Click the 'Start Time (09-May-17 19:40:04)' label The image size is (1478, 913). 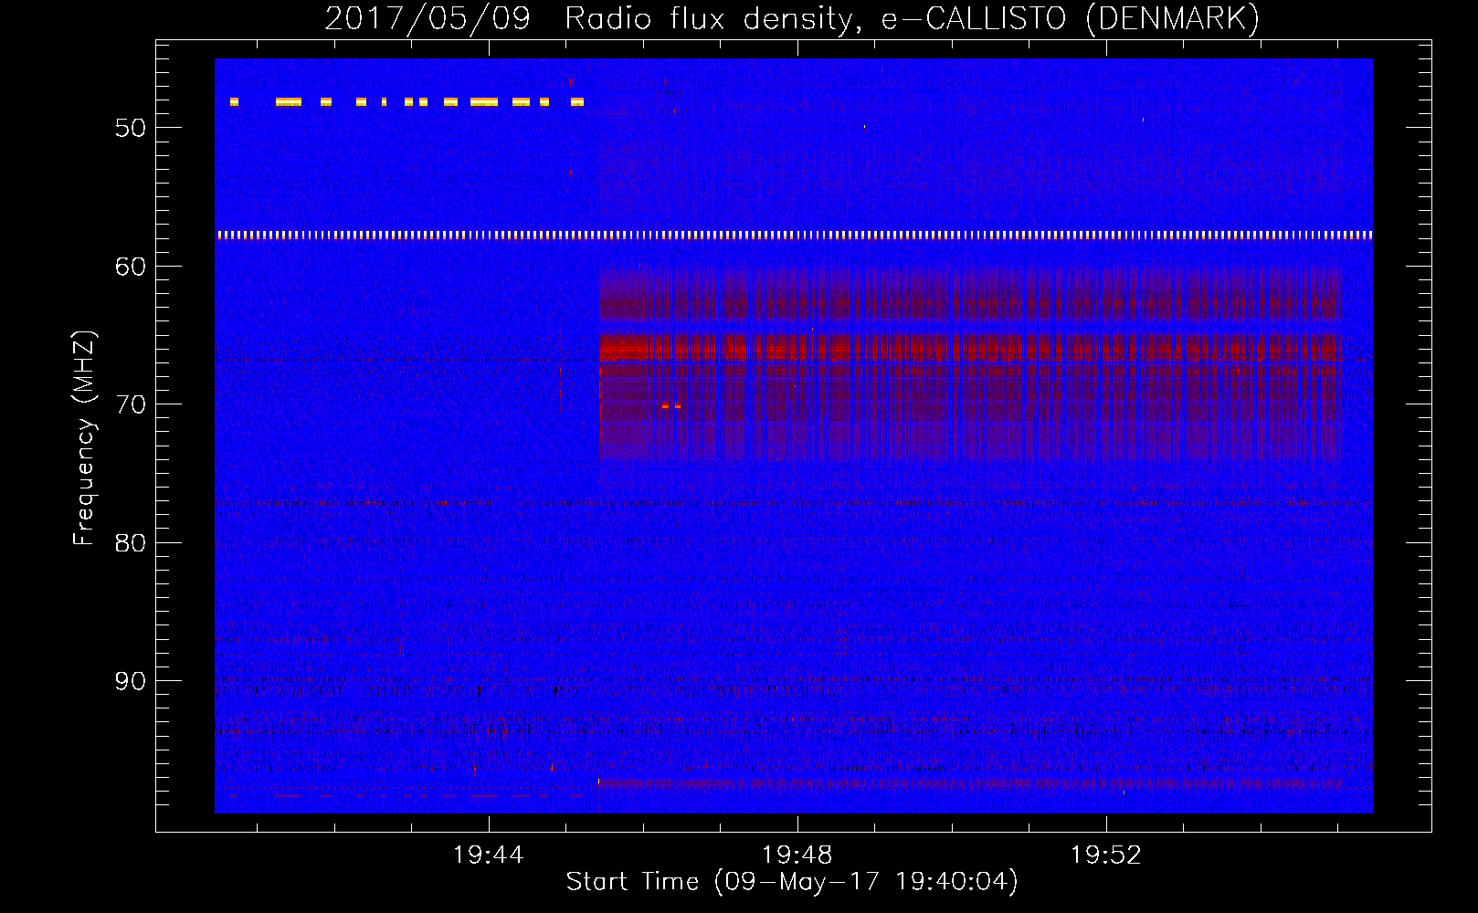point(792,882)
